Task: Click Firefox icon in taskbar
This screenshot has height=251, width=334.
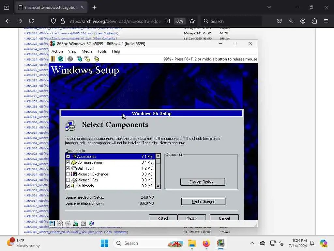Action: pos(206,243)
